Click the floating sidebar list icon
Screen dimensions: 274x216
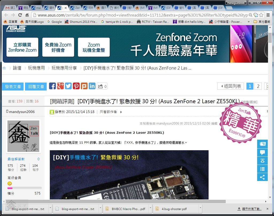[262, 169]
